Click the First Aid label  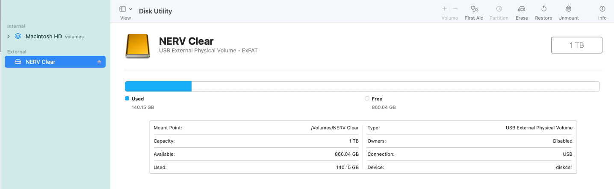[x=474, y=18]
